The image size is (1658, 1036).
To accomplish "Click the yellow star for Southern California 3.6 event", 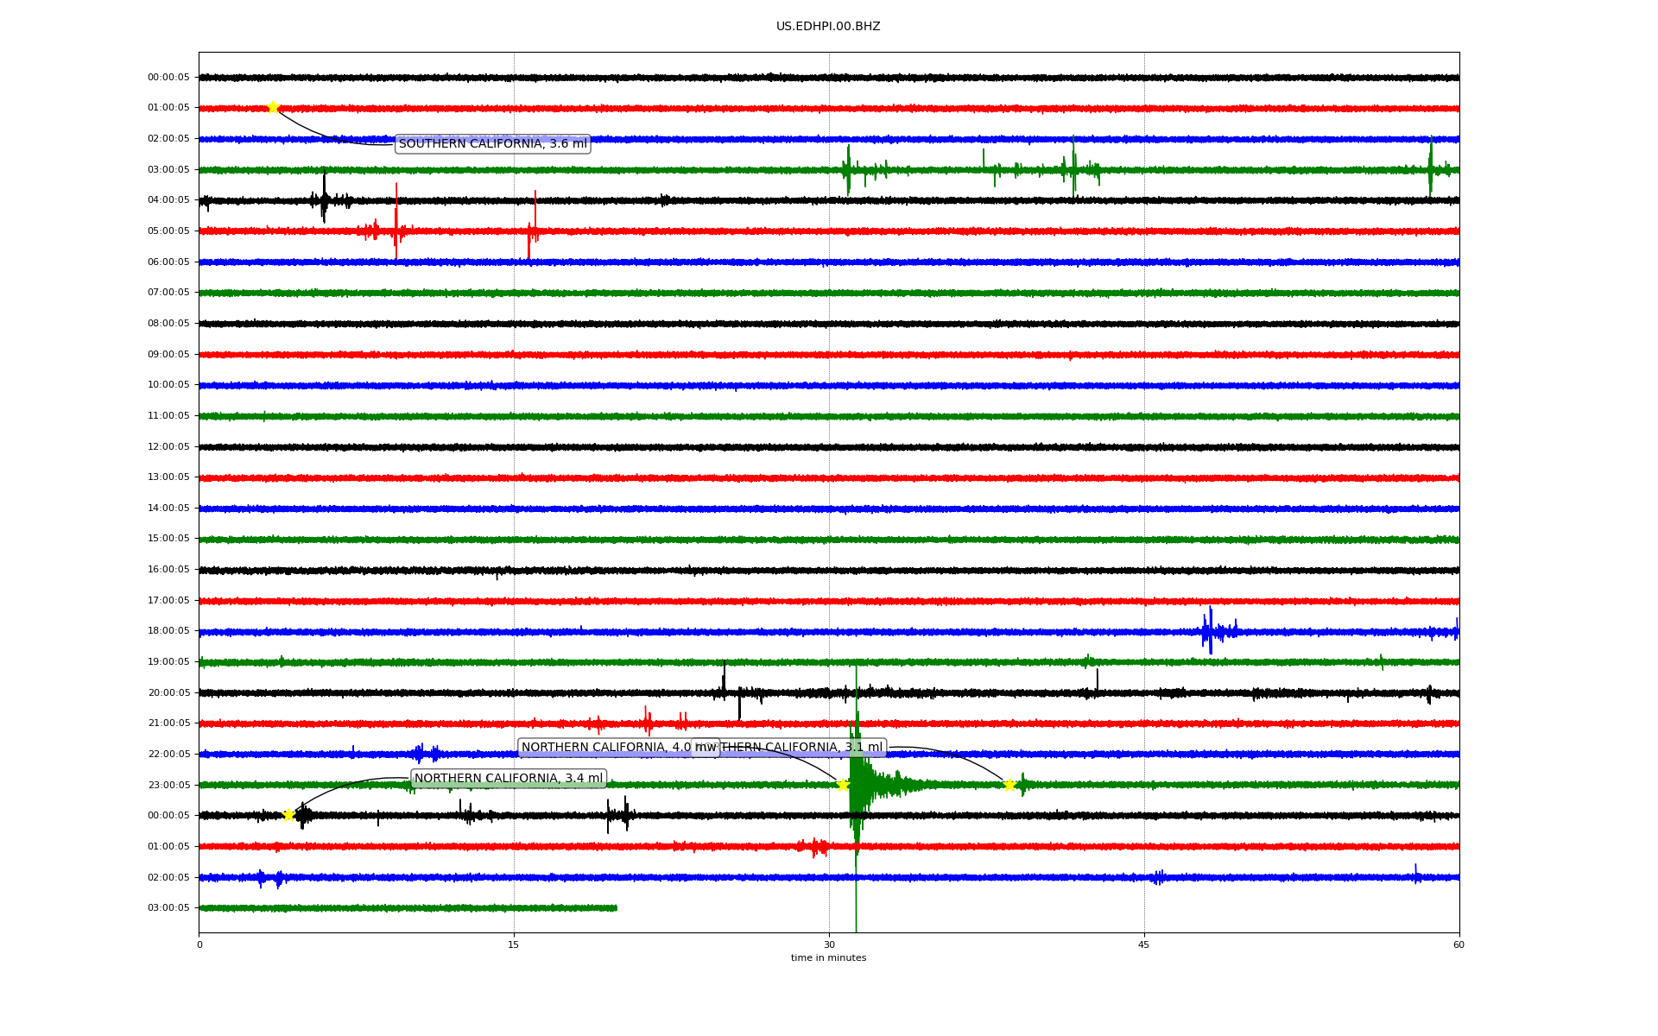I will [273, 108].
